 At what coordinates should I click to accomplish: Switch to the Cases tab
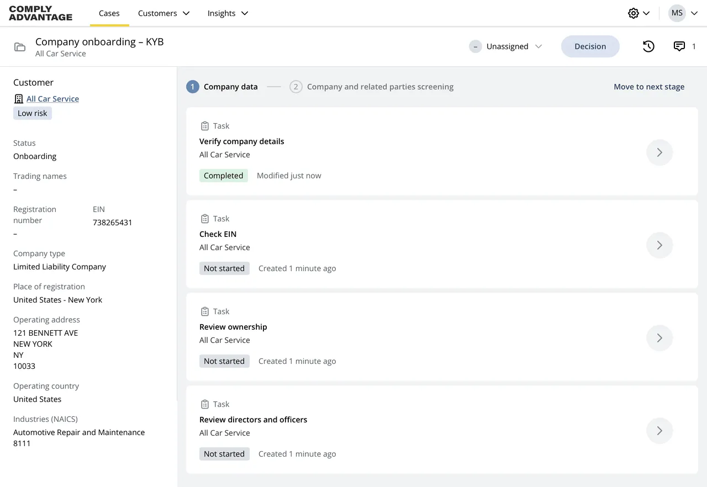click(x=109, y=13)
